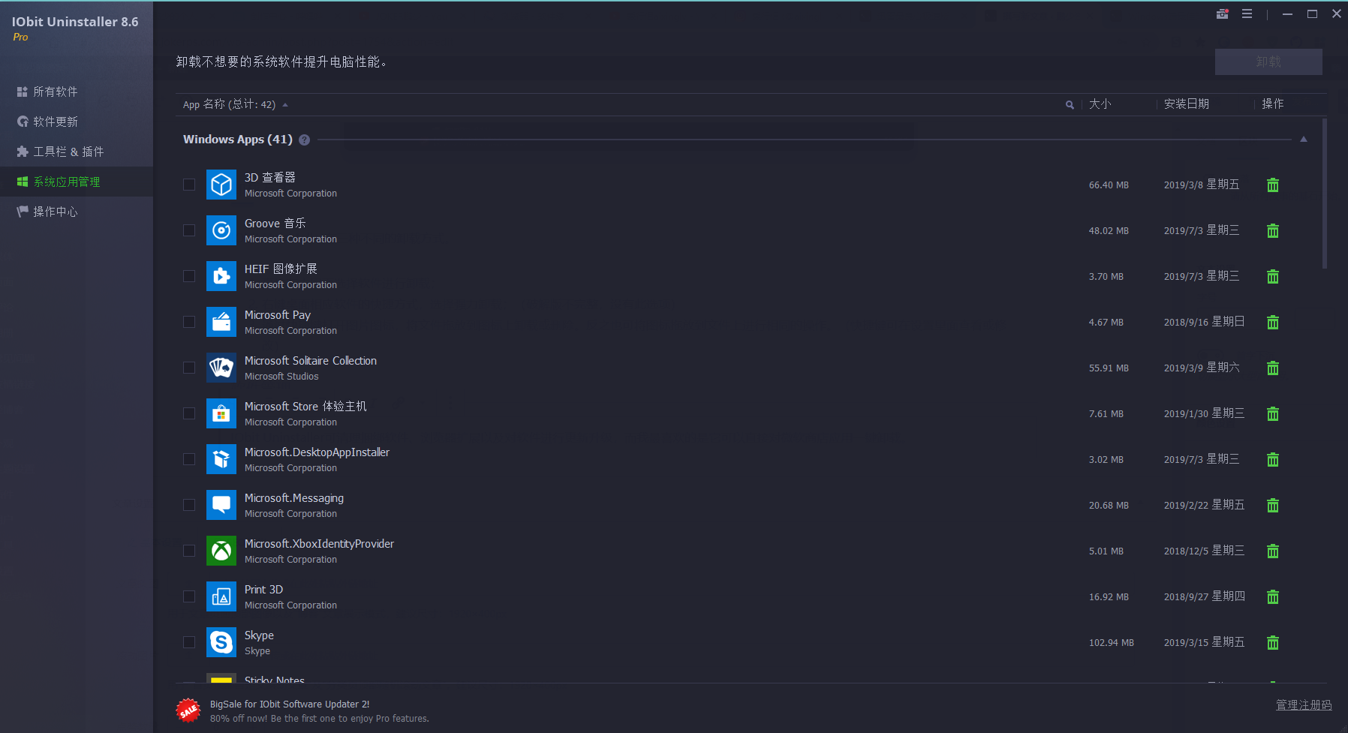The image size is (1348, 733).
Task: Click the trash icon for Print 3D
Action: click(1273, 596)
